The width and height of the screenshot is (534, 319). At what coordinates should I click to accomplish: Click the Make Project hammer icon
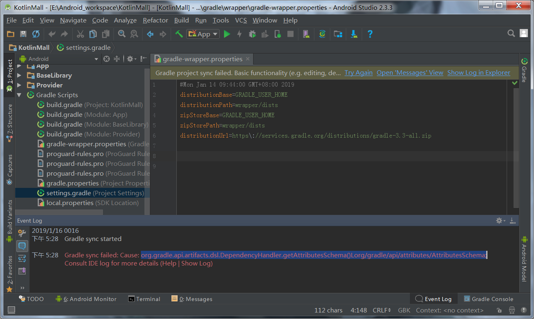179,34
